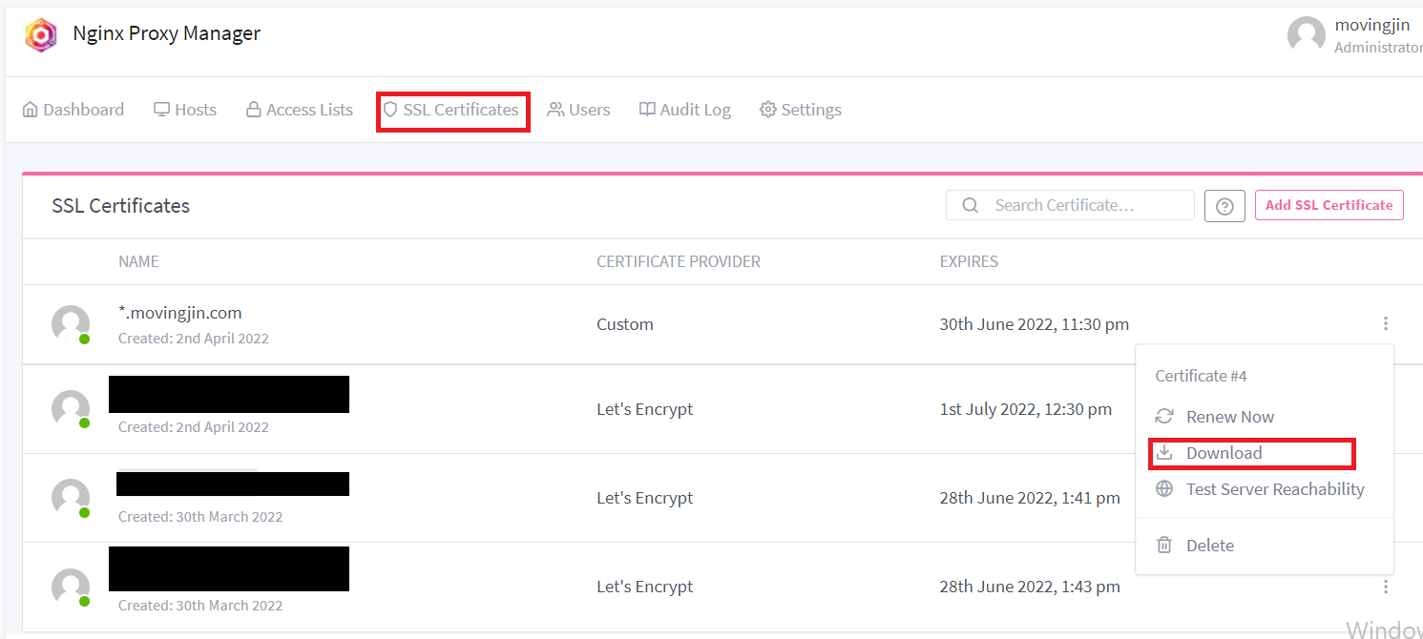The height and width of the screenshot is (639, 1423).
Task: Click the EXPIRES column header
Action: coord(969,261)
